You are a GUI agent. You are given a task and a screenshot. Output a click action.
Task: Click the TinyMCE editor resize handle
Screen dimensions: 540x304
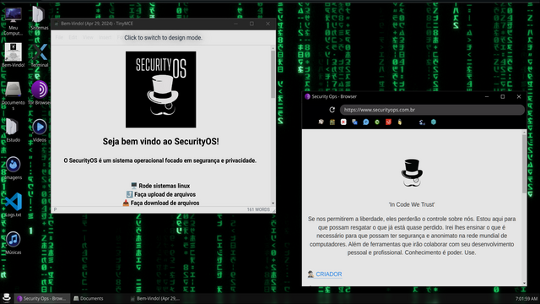[273, 210]
